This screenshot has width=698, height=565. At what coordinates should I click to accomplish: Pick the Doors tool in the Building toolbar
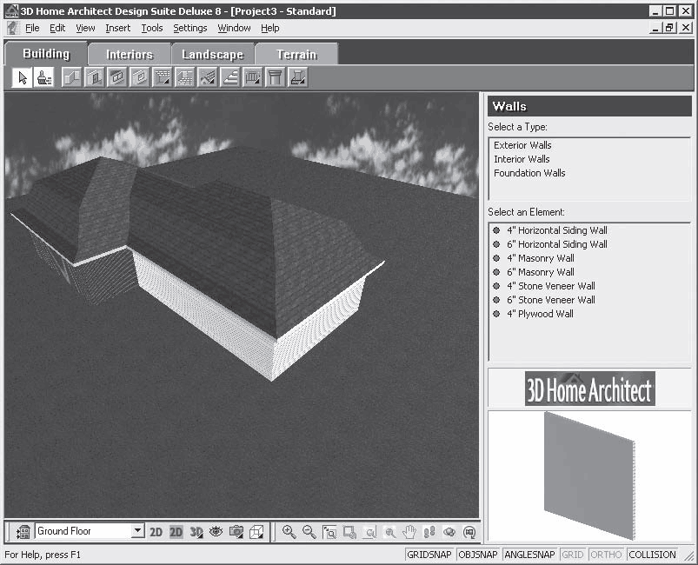[95, 78]
